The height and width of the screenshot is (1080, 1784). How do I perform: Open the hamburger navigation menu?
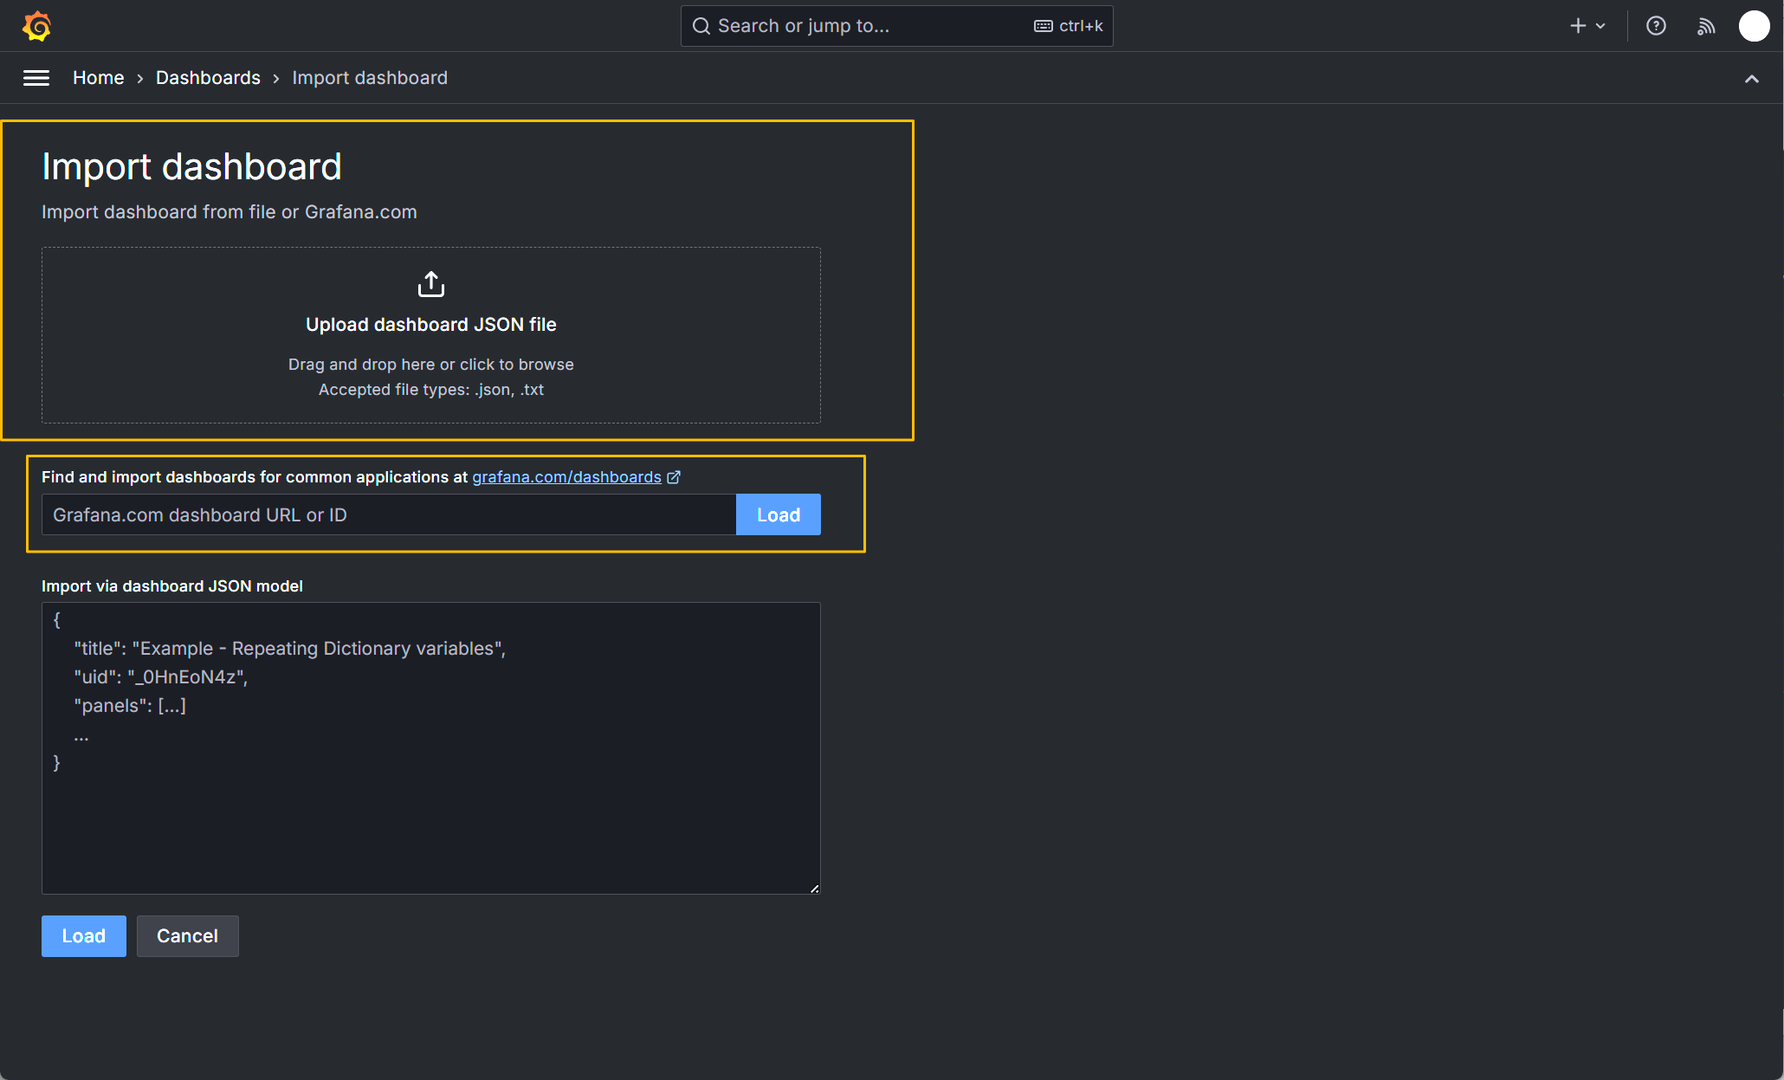coord(36,78)
